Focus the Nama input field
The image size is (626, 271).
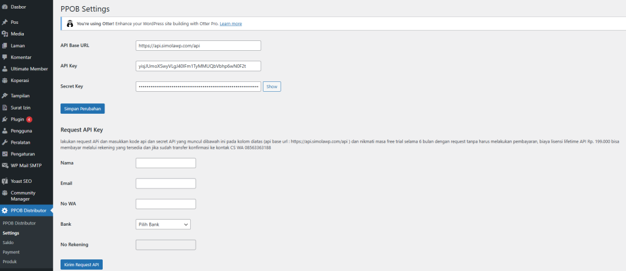(x=165, y=163)
